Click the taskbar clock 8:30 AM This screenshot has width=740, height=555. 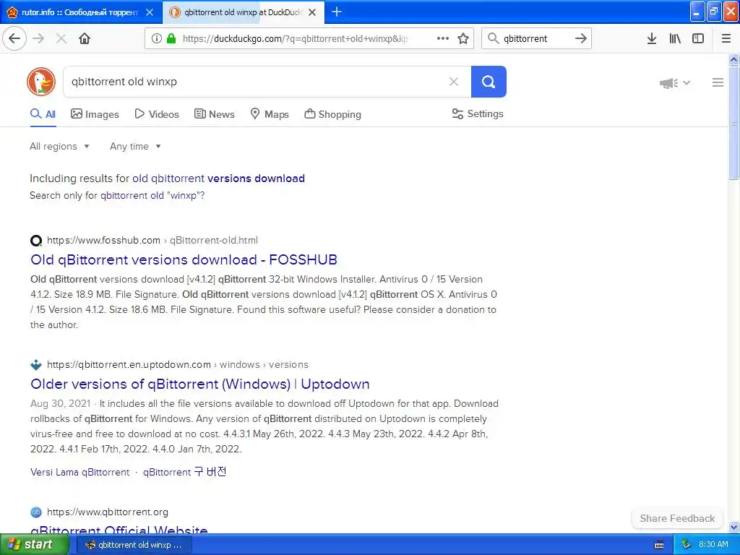713,545
